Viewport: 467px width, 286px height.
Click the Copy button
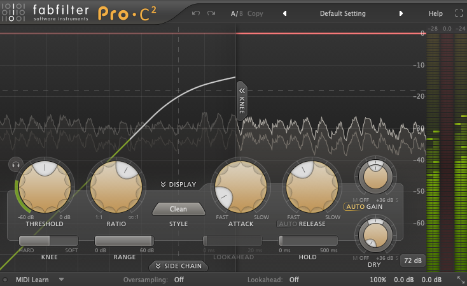point(255,13)
